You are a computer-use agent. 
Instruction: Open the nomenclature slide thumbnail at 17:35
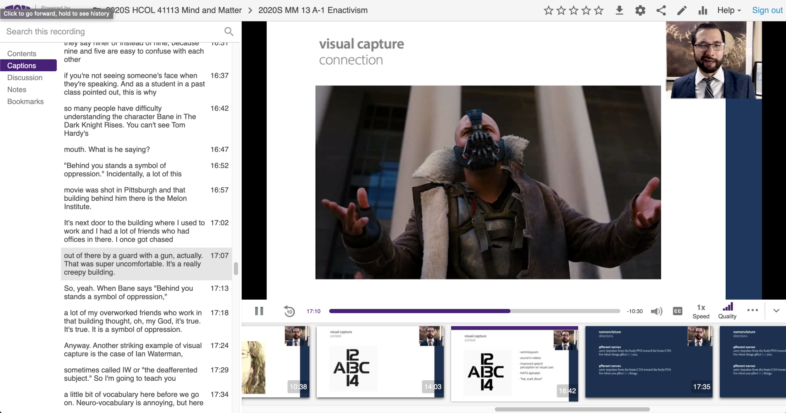649,362
